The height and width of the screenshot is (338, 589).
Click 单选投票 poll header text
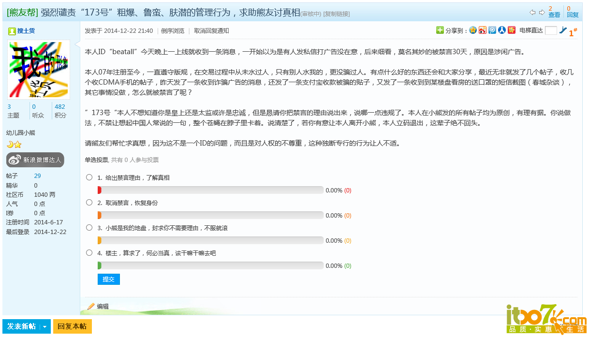point(97,160)
